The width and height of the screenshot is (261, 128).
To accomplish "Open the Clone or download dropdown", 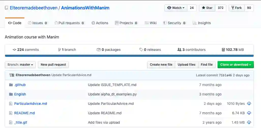I will click(x=236, y=65).
